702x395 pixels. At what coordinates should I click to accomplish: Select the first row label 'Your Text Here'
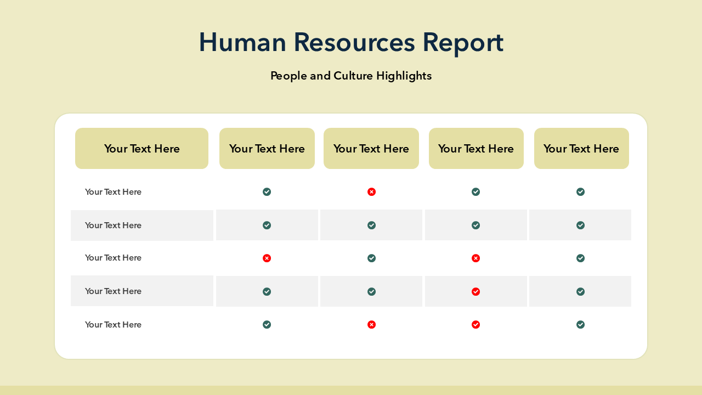point(113,192)
